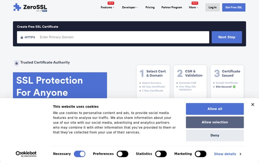Click lock icon next to Trusted Certificate Authority

17,63
